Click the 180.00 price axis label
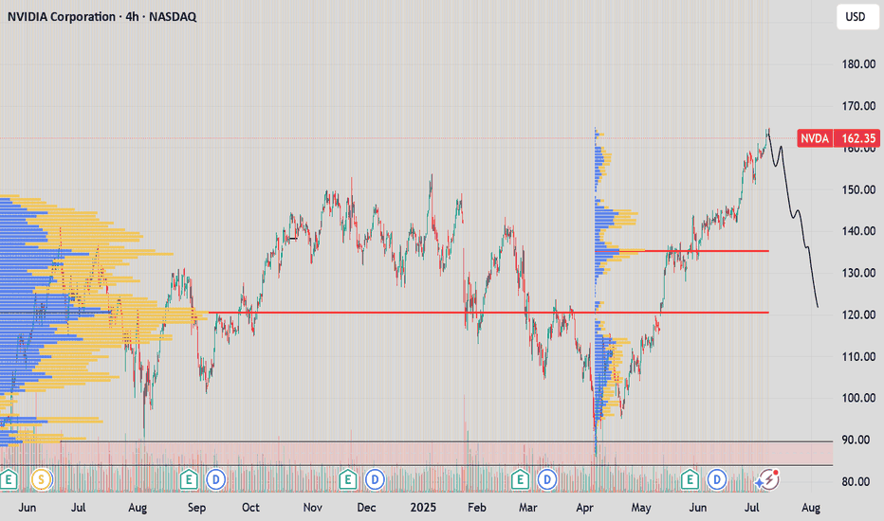Screen dimensions: 884x521 click(x=858, y=64)
